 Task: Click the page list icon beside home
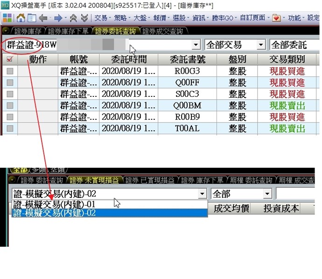pos(31,18)
